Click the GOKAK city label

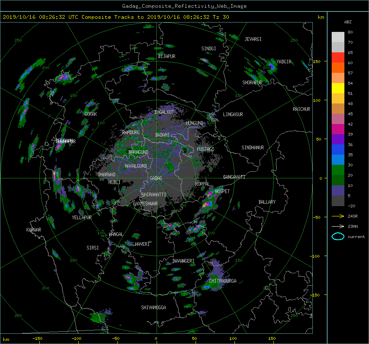click(91, 114)
